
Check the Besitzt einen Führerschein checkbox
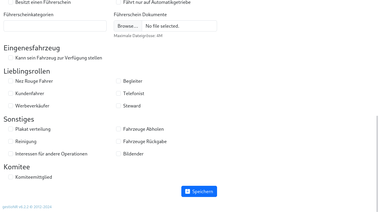[11, 2]
